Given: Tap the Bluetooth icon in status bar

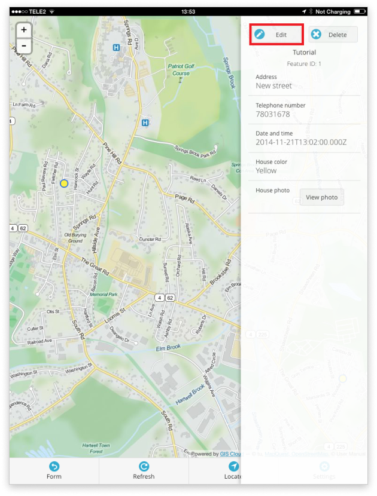Looking at the screenshot, I should pyautogui.click(x=311, y=11).
